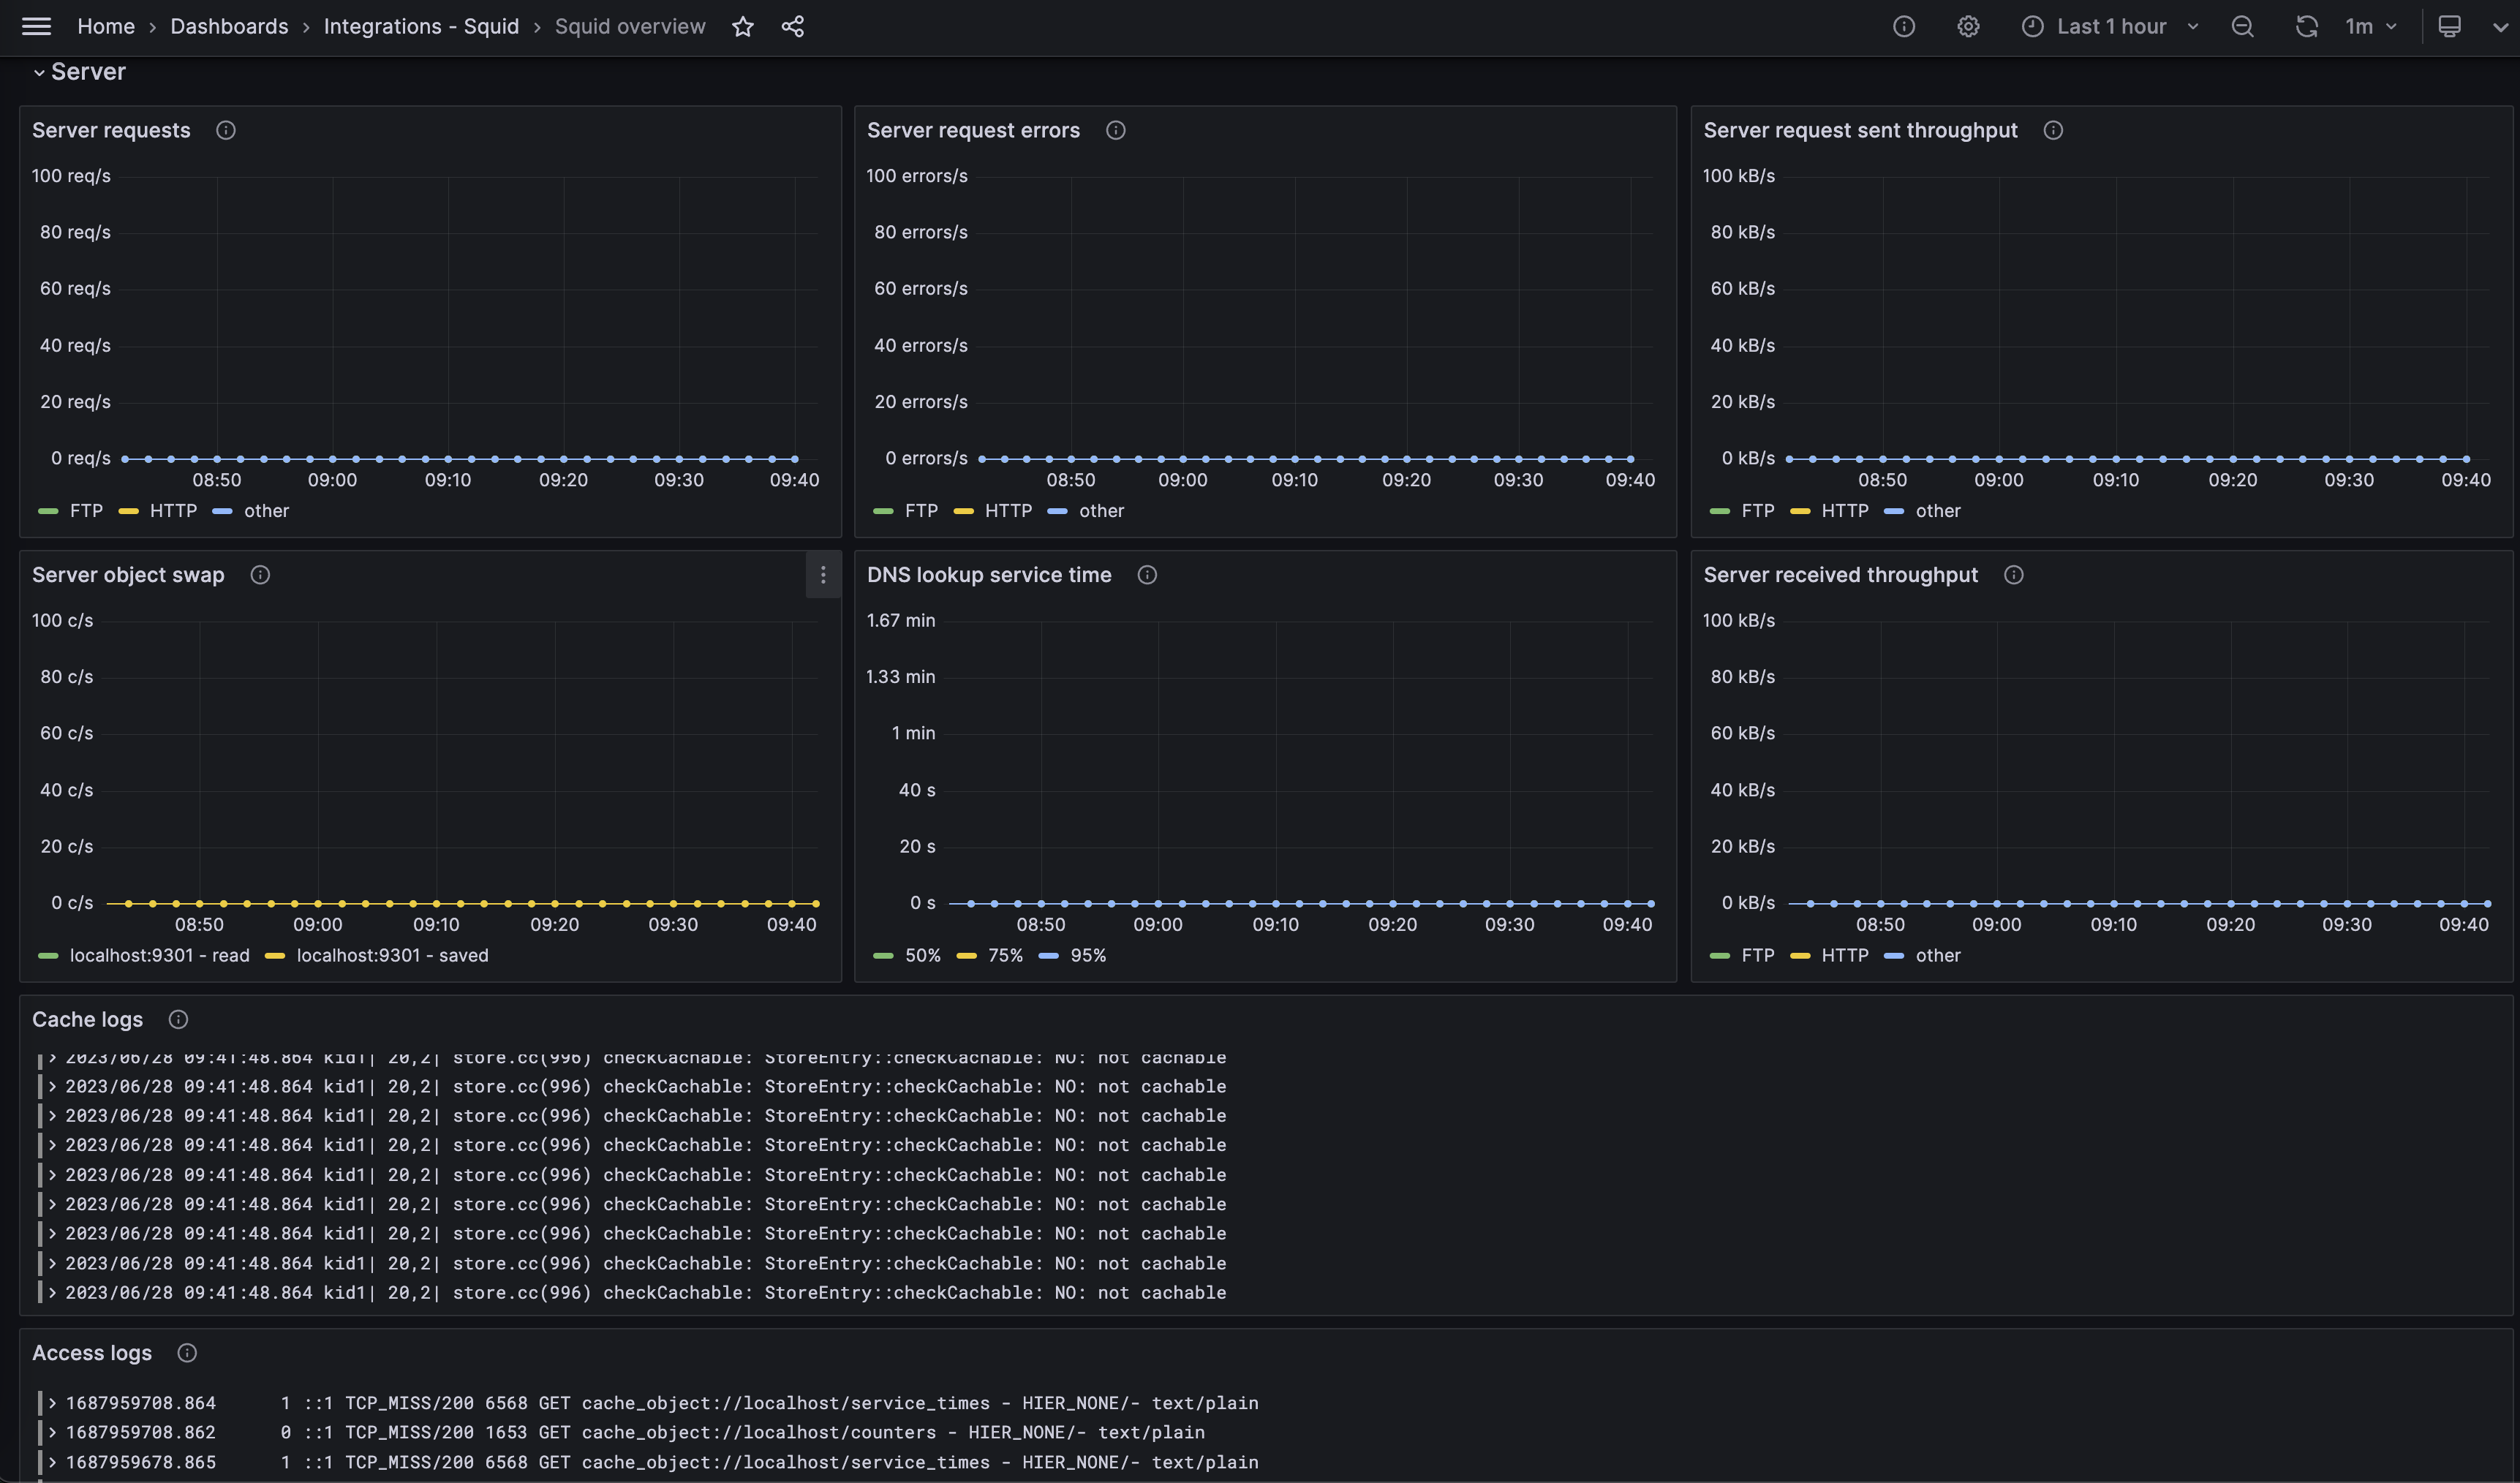Open the main navigation hamburger menu
The height and width of the screenshot is (1483, 2520).
point(36,26)
